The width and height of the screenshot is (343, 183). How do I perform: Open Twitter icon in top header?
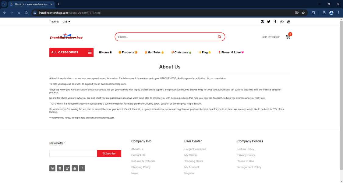click(x=269, y=22)
